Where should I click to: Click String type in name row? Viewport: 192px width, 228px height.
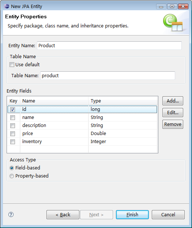(x=97, y=117)
